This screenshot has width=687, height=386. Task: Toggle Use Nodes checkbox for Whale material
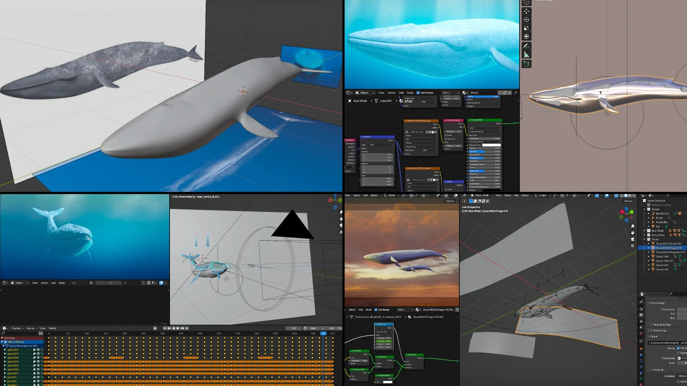point(418,93)
